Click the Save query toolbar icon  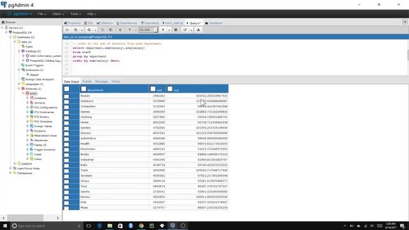point(75,30)
